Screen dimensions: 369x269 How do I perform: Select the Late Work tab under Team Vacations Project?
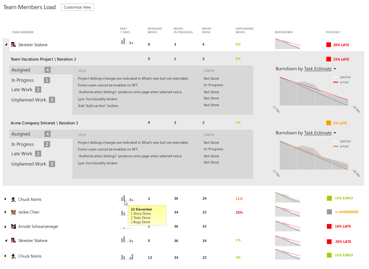pyautogui.click(x=22, y=90)
